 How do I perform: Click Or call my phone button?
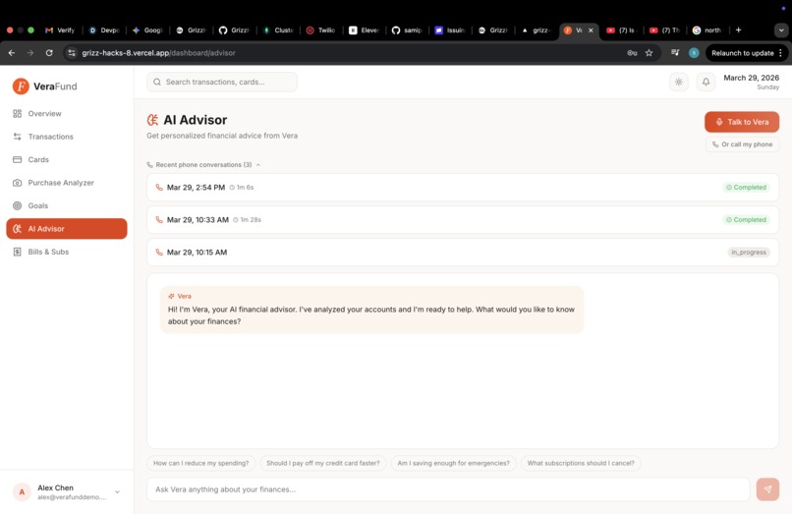click(742, 144)
